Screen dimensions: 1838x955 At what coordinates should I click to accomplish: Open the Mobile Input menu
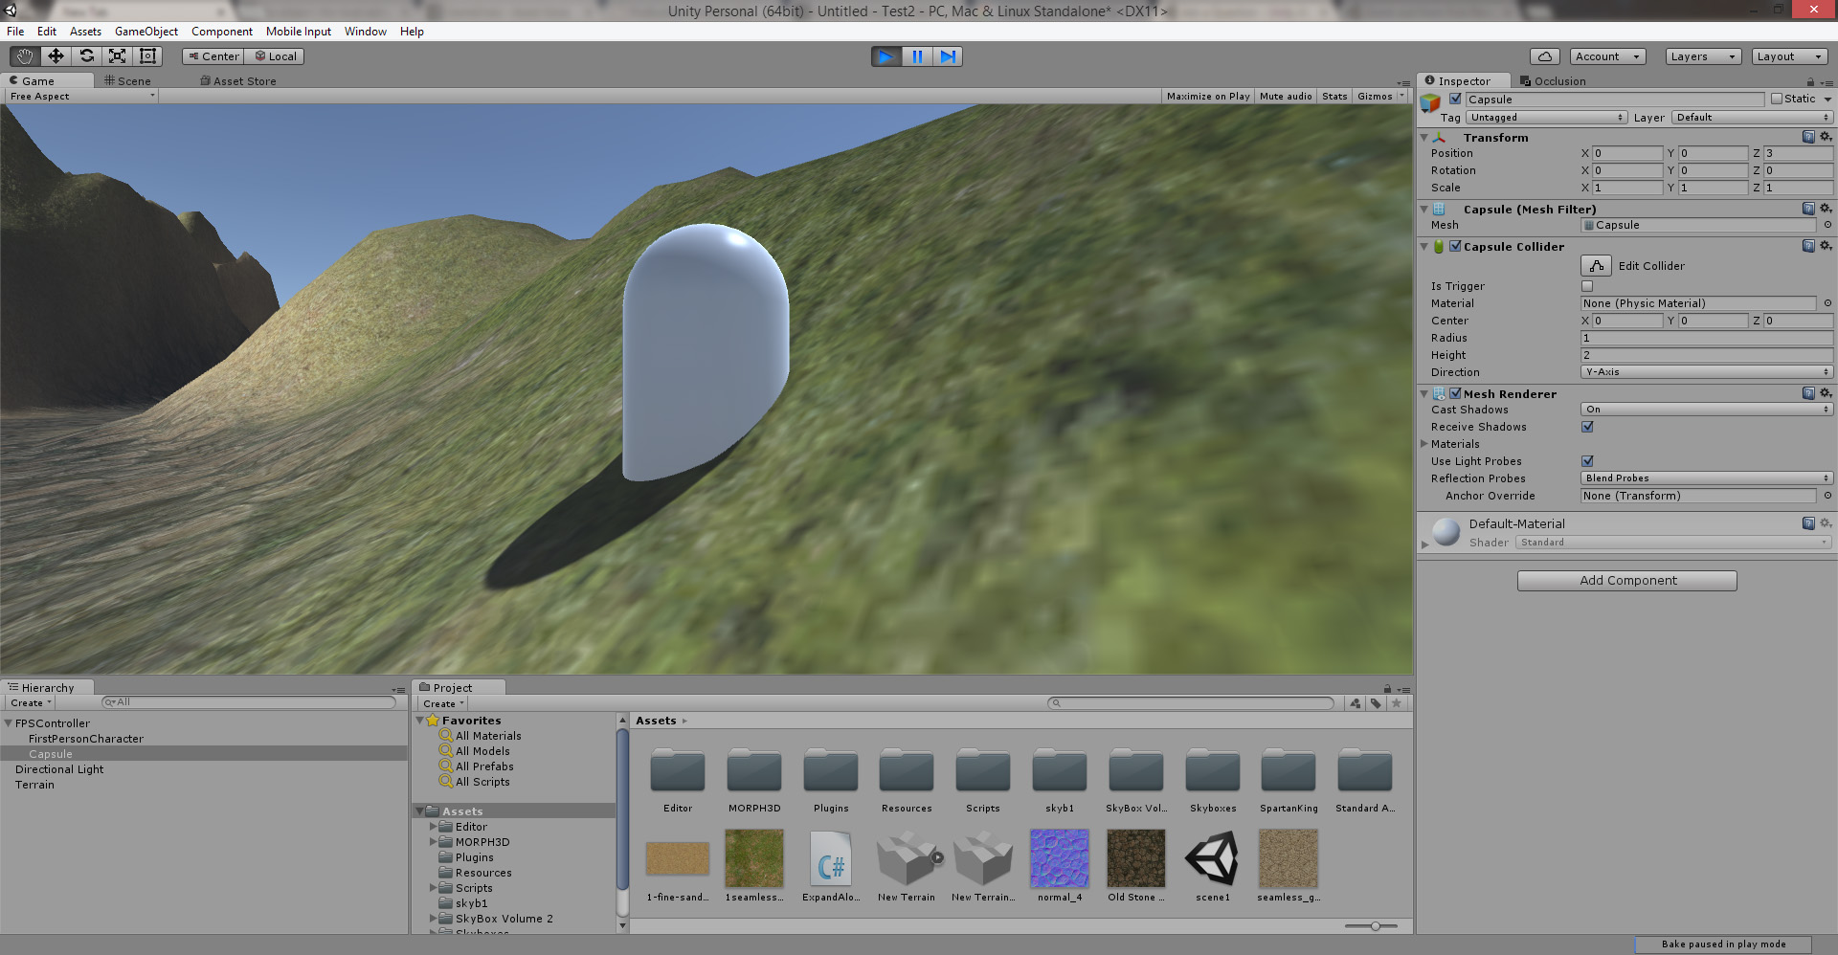coord(299,32)
